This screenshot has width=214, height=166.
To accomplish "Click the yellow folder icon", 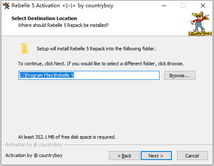I will click(24, 49).
